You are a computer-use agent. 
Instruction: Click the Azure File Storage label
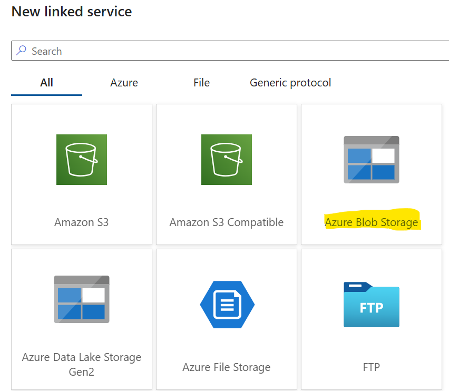pos(227,367)
